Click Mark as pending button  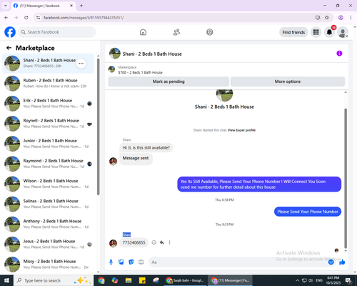169,82
